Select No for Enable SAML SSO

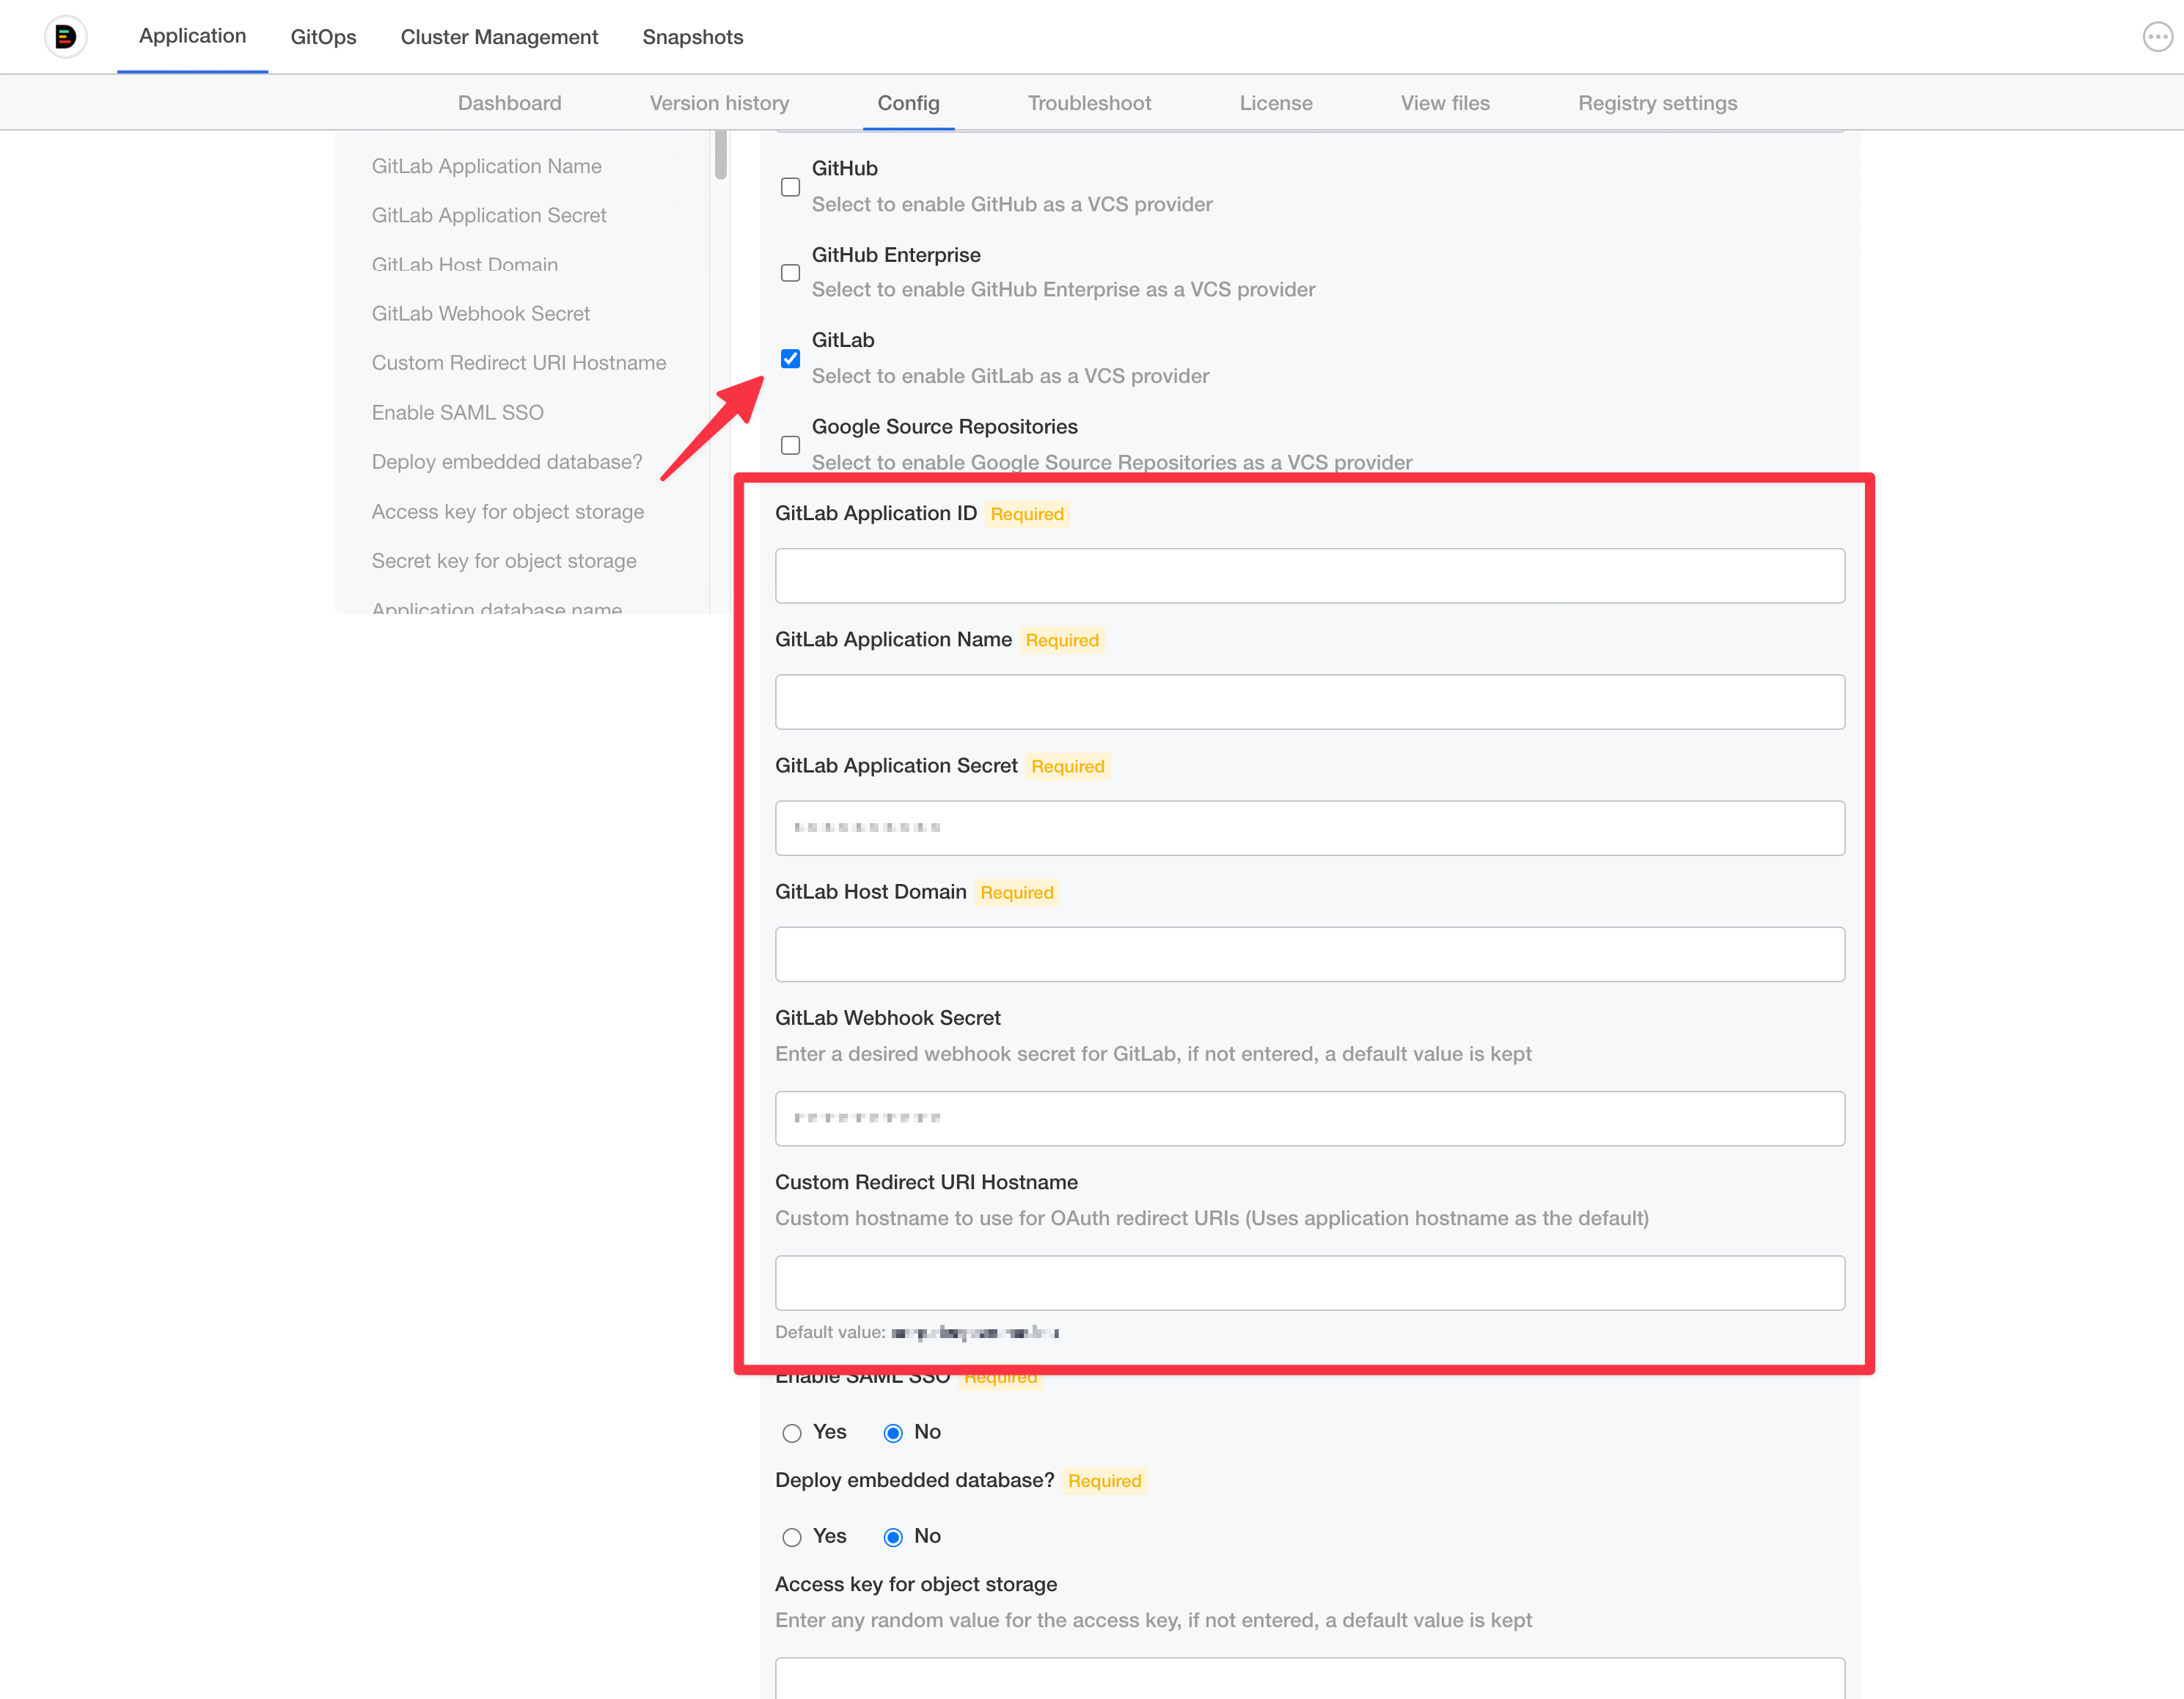pos(893,1432)
